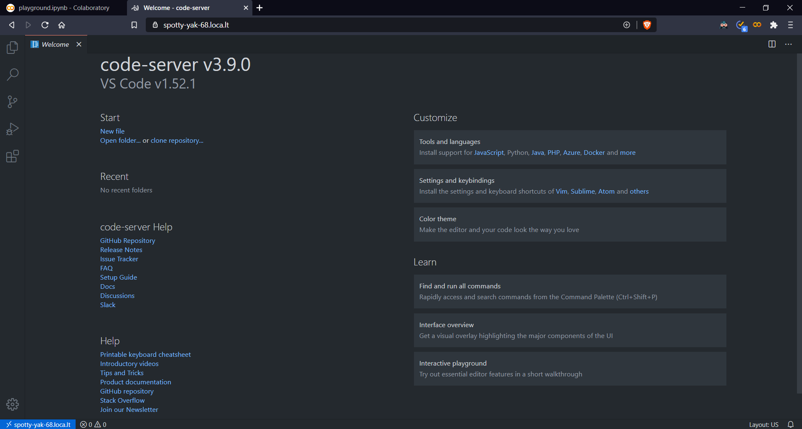802x429 pixels.
Task: Open the editor More Actions ellipsis
Action: (x=788, y=44)
